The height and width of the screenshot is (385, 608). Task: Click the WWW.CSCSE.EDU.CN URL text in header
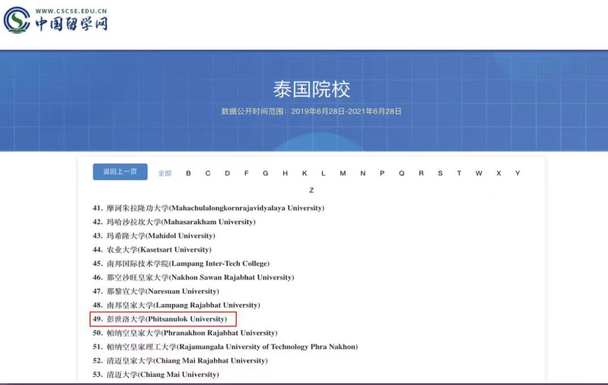(71, 11)
